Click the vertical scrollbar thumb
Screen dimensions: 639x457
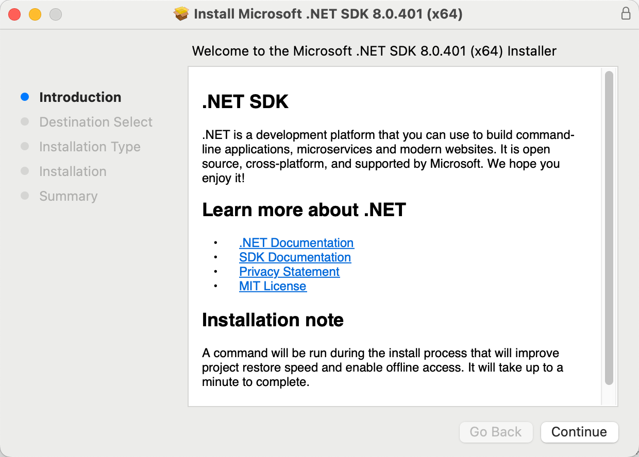609,228
